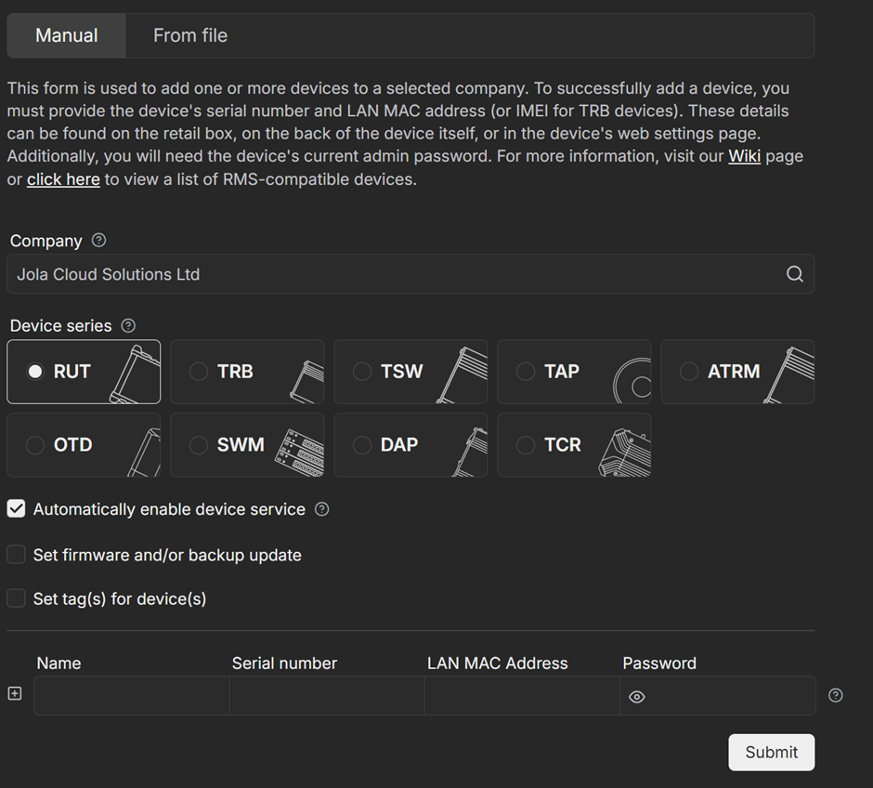Disable Automatically enable device service checkbox
Screen dimensions: 873x788
[17, 509]
